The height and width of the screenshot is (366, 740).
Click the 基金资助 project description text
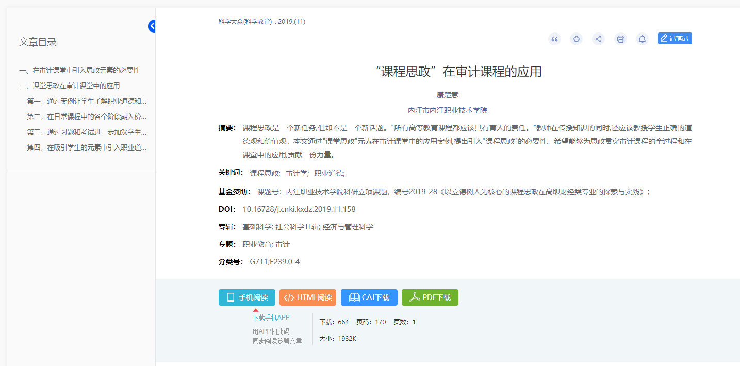pyautogui.click(x=454, y=192)
